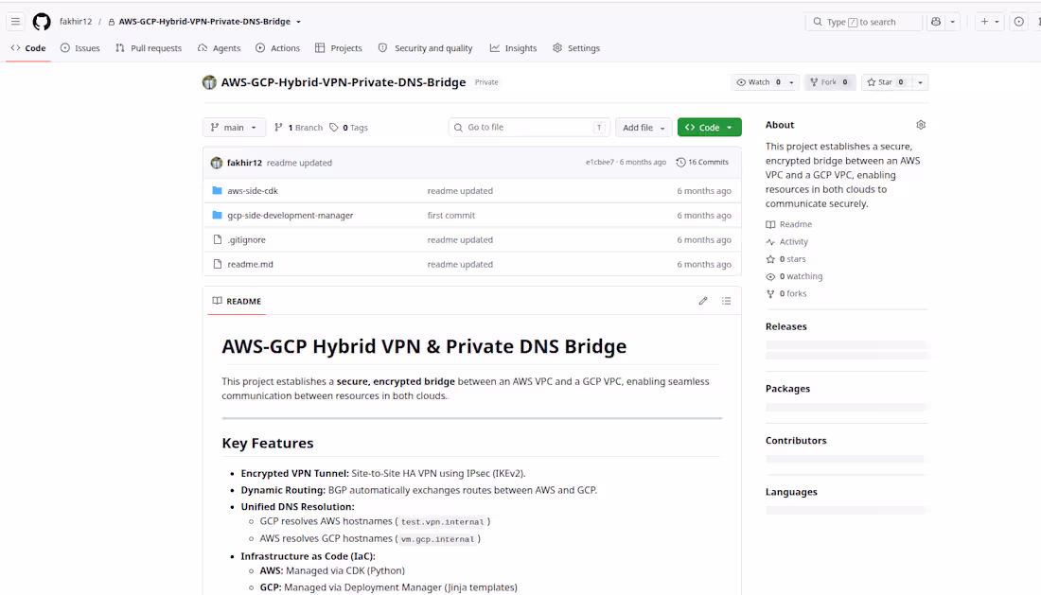Open the Packages section heading
The height and width of the screenshot is (595, 1041).
(787, 389)
